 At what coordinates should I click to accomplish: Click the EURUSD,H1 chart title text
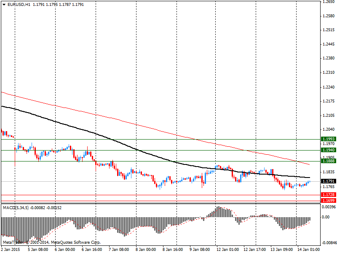tap(19, 5)
